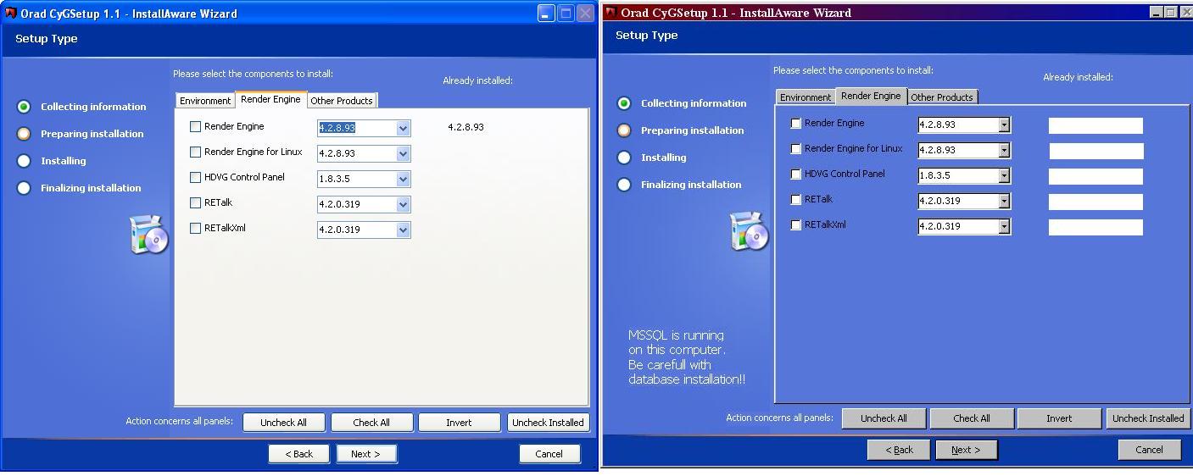Check HDVG Control Panel in right window
The image size is (1193, 476).
[x=795, y=174]
